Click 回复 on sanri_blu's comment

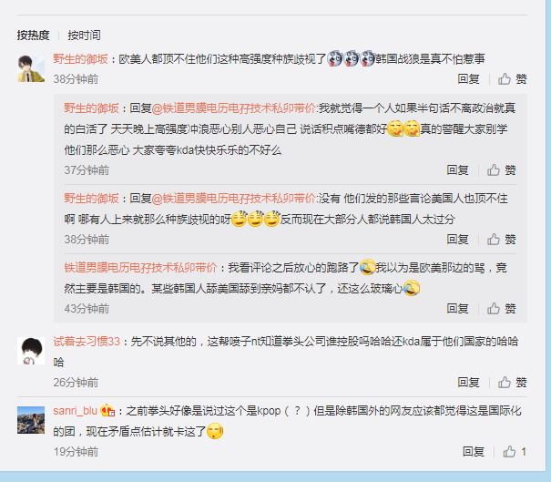(474, 451)
